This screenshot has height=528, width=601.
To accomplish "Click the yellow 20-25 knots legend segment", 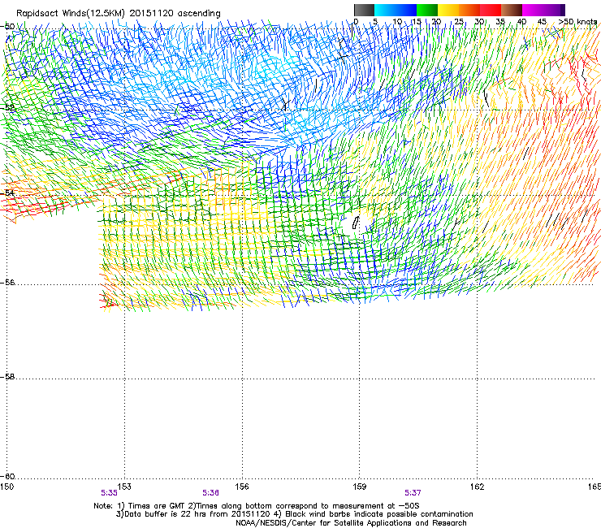I will coord(448,10).
